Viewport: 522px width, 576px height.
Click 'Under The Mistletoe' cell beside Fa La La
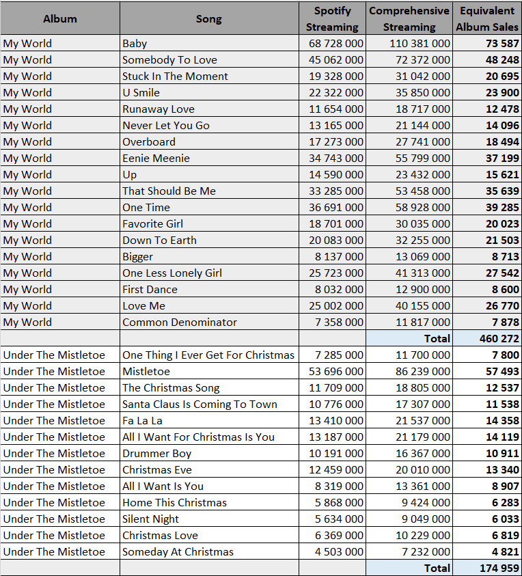[60, 421]
